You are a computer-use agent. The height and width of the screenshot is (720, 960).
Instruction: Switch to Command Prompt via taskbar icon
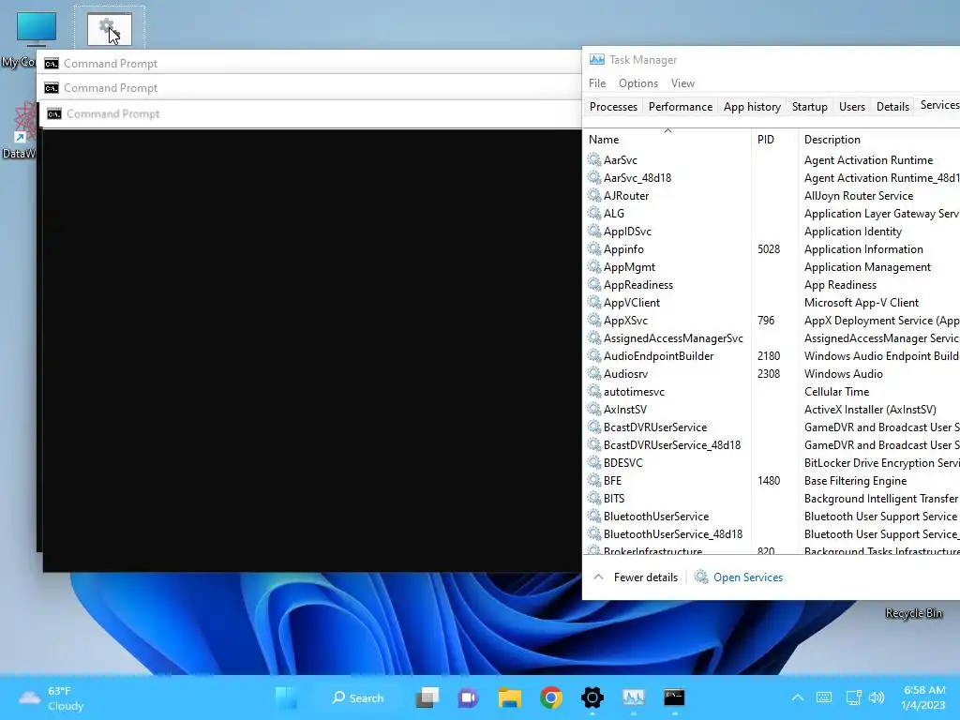(x=674, y=697)
